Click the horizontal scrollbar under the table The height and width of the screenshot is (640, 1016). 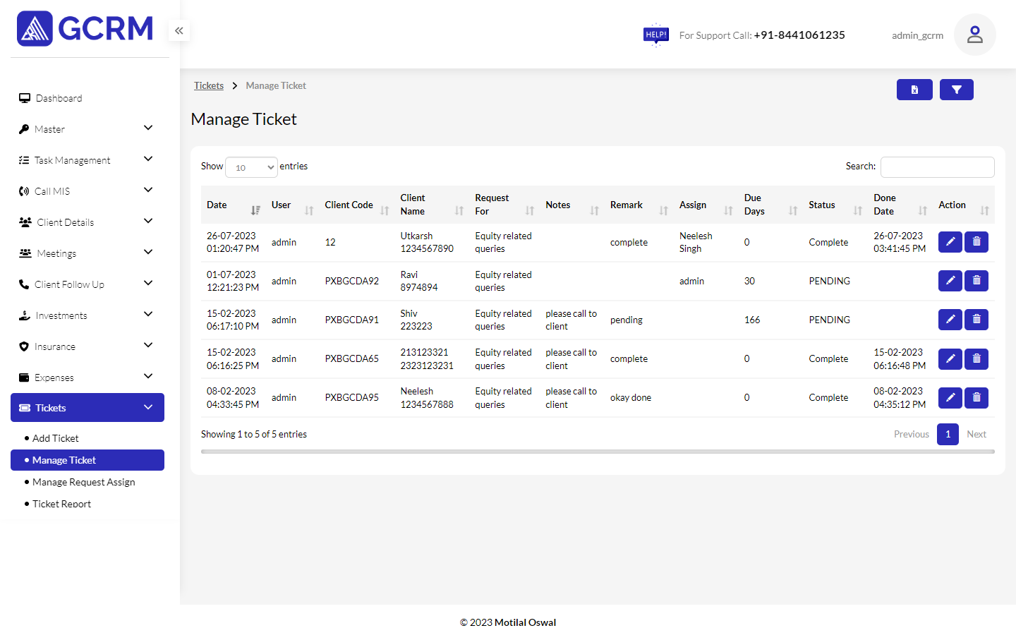click(x=597, y=452)
